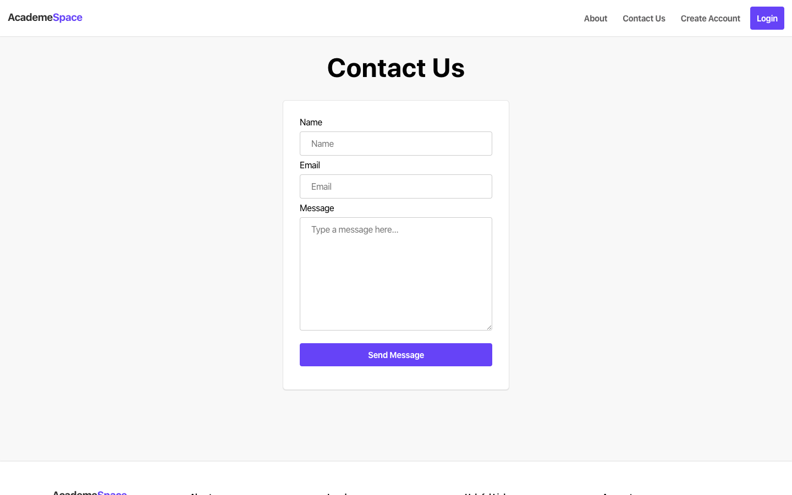Open the AcademeSpace logo in the footer
The height and width of the screenshot is (495, 792).
click(90, 492)
